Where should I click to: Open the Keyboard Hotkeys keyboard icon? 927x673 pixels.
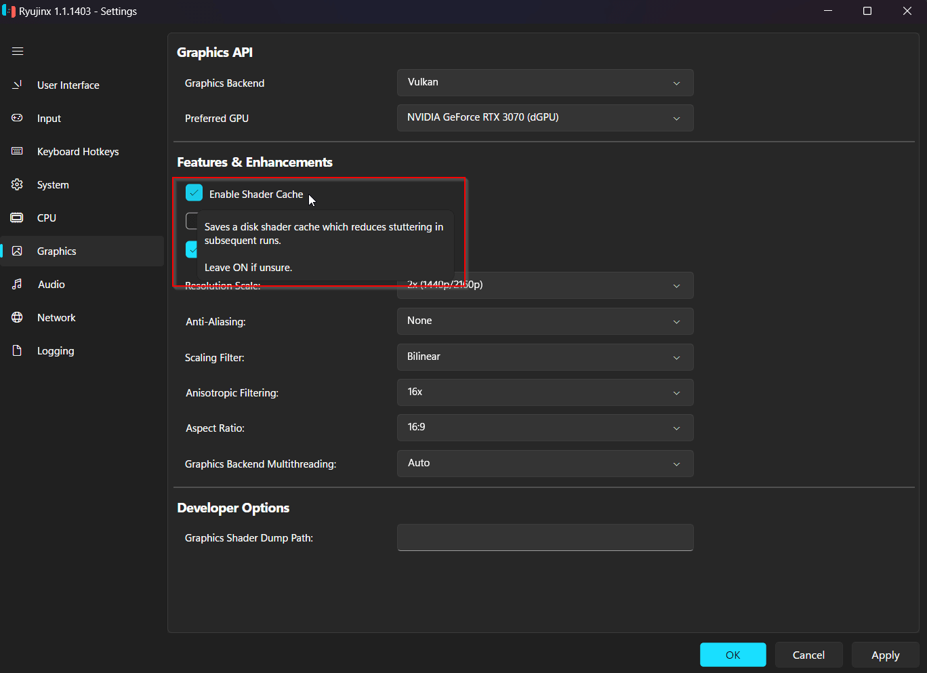(x=18, y=151)
